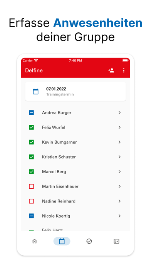Expand Nadine Reinhard row chevron
Screen dimensions: 151x268
click(x=119, y=201)
